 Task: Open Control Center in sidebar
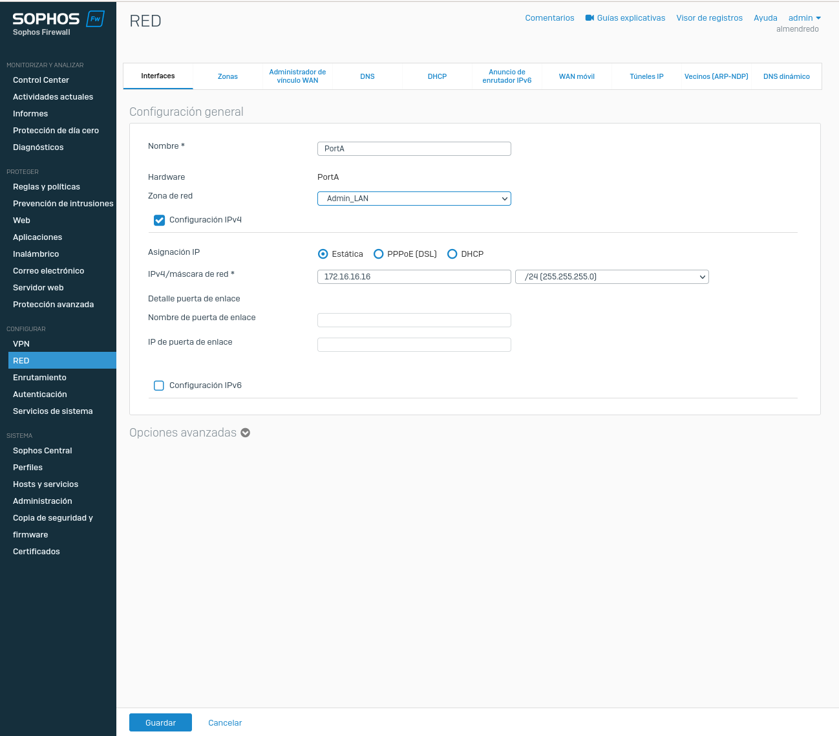(x=41, y=80)
